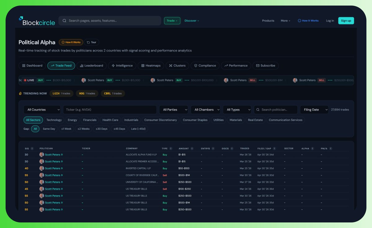This screenshot has height=228, width=372.
Task: Click the info icon beside FILED / GAP header
Action: pos(274,149)
